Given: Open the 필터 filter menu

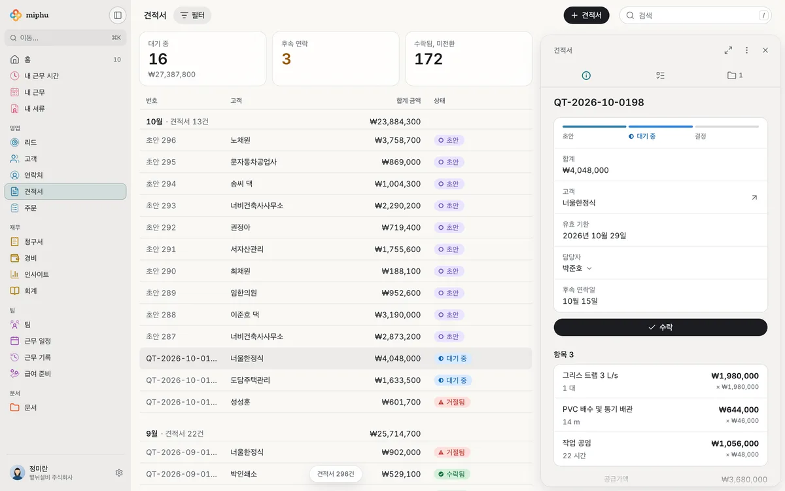Looking at the screenshot, I should click(192, 15).
